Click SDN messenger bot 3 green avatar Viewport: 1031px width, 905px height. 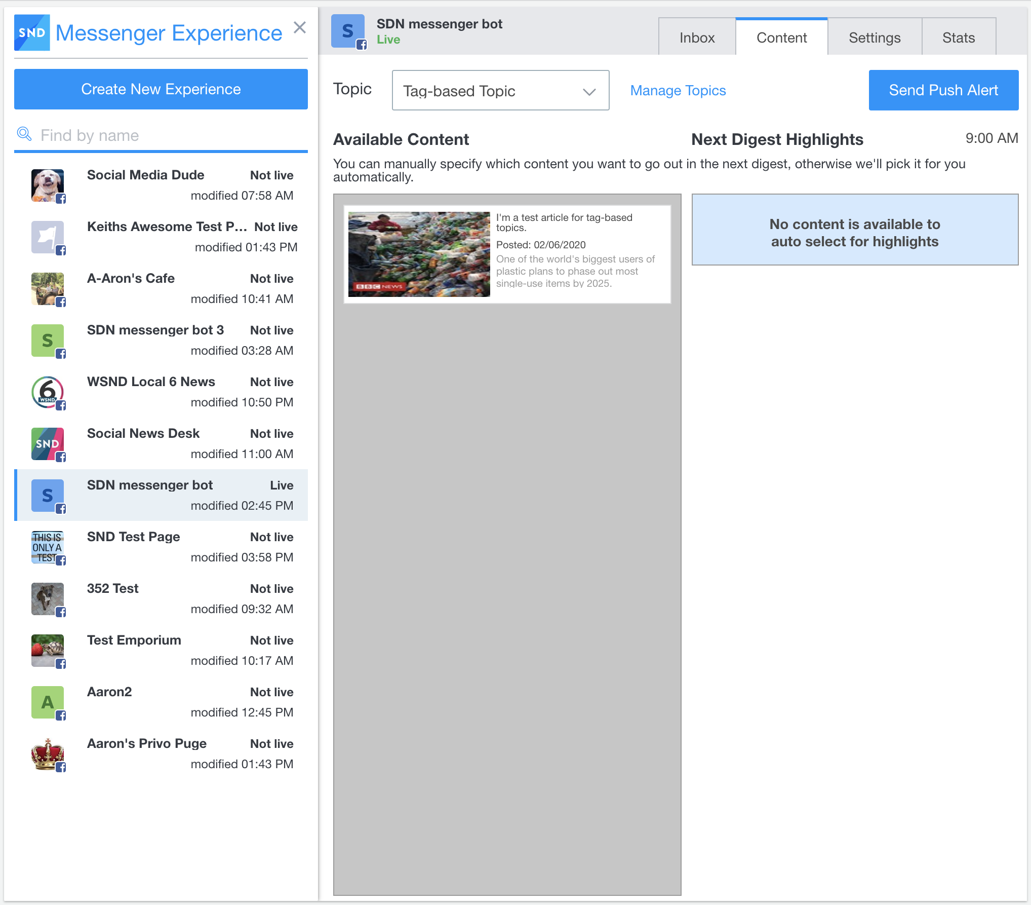point(48,341)
